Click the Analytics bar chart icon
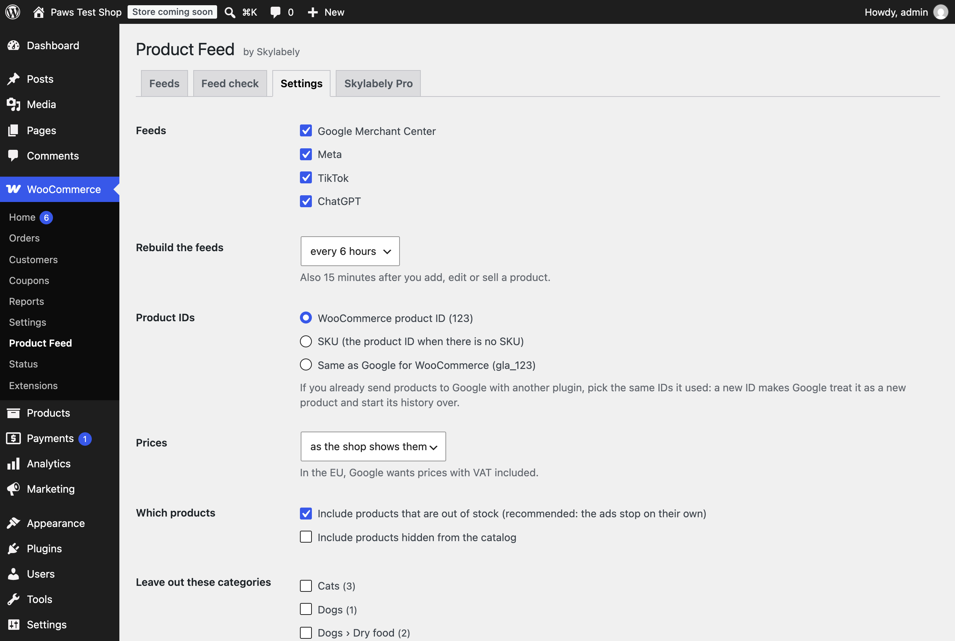 pyautogui.click(x=13, y=464)
